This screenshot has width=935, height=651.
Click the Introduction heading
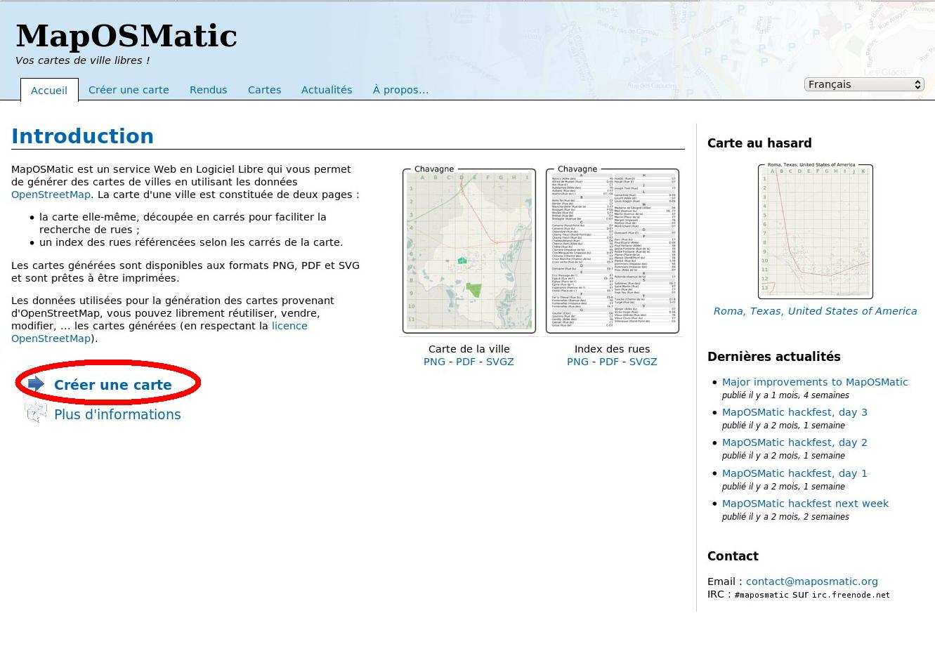tap(82, 136)
